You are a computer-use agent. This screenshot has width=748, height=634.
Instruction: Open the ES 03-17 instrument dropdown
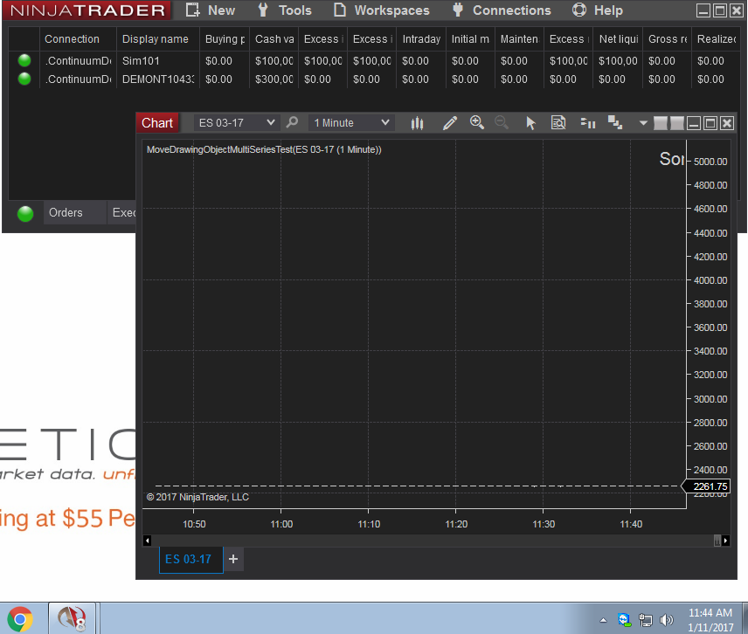[236, 123]
